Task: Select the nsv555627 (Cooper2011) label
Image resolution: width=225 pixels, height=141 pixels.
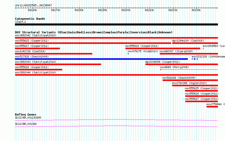Action: coord(202,99)
